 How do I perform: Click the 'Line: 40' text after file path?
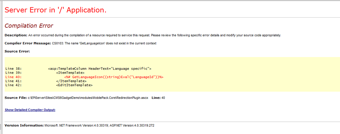(x=158, y=98)
